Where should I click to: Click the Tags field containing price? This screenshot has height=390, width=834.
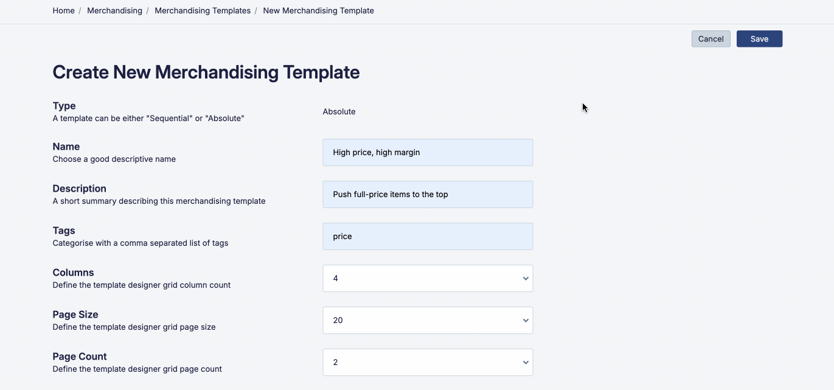428,236
